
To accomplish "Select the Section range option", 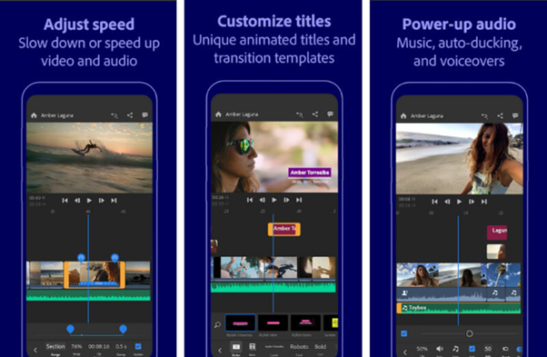I will 55,346.
